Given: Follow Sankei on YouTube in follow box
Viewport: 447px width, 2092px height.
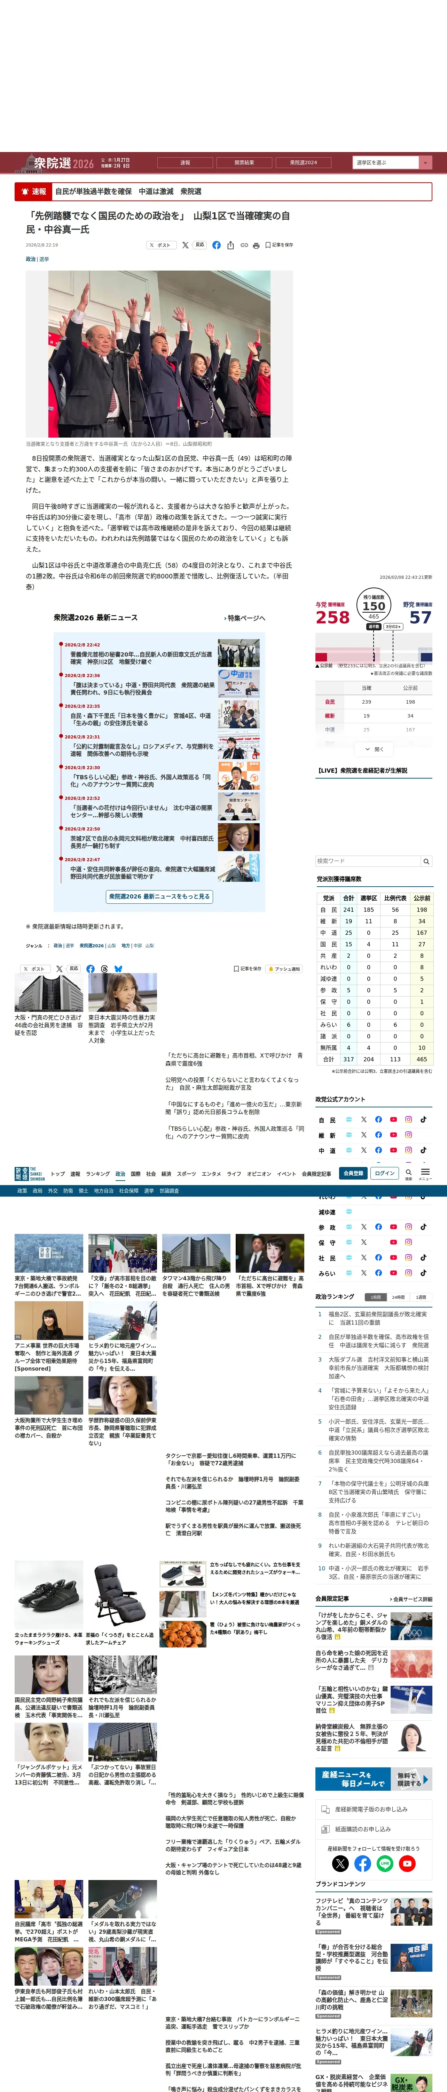Looking at the screenshot, I should tap(407, 1864).
